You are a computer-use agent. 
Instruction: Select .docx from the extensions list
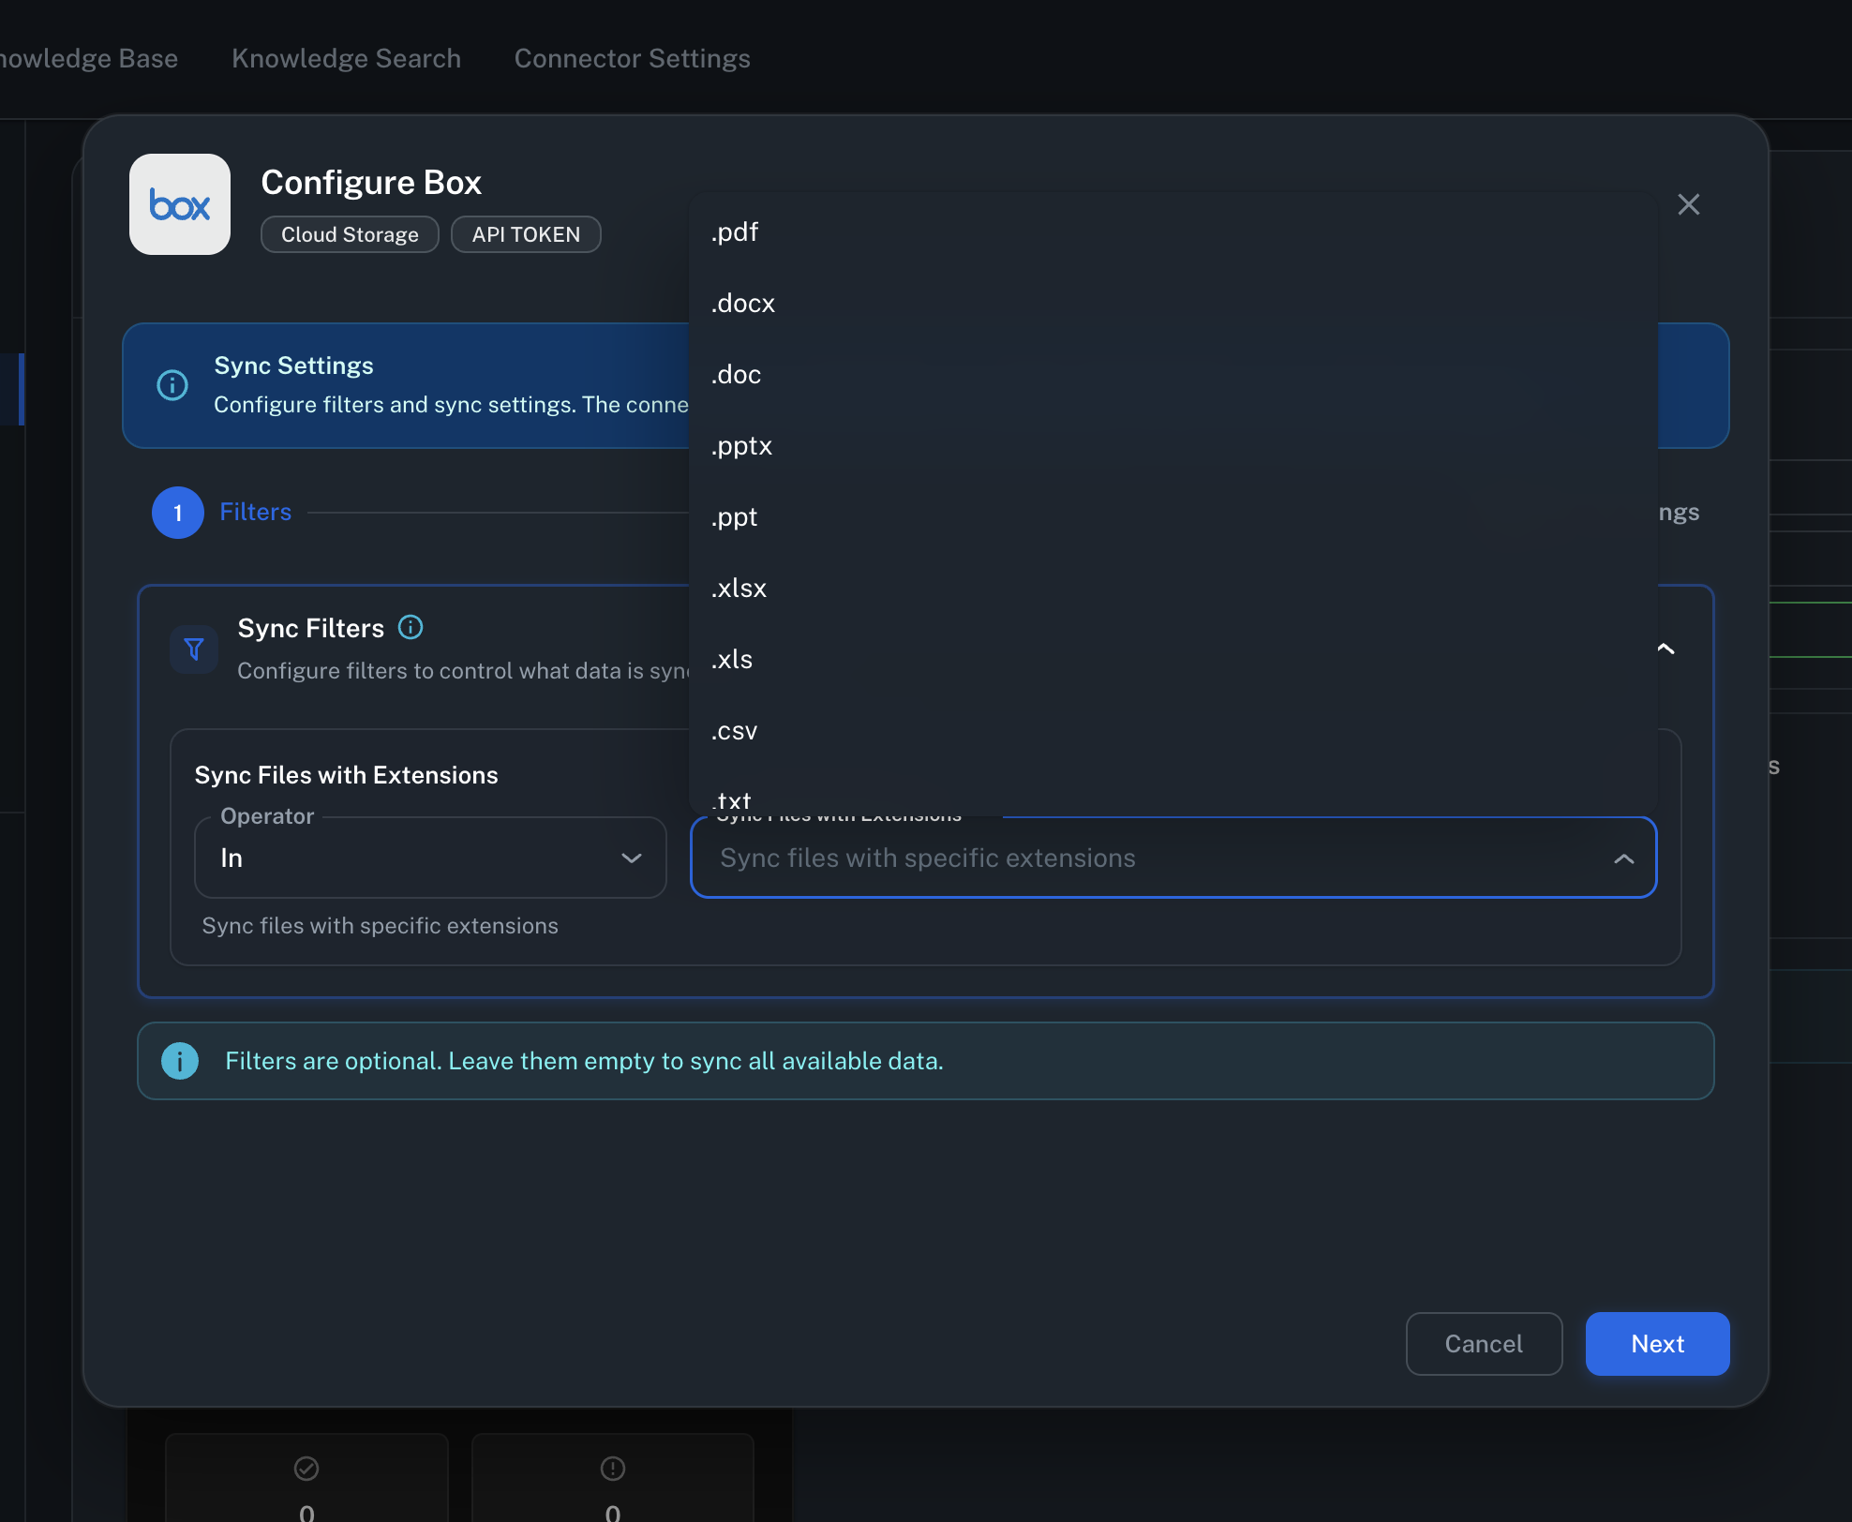(x=743, y=304)
